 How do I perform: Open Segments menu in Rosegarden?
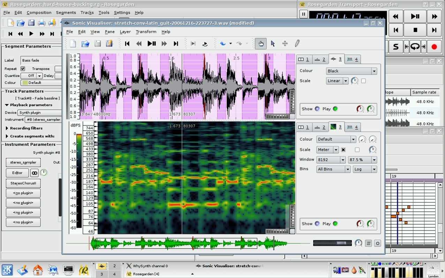(x=66, y=13)
